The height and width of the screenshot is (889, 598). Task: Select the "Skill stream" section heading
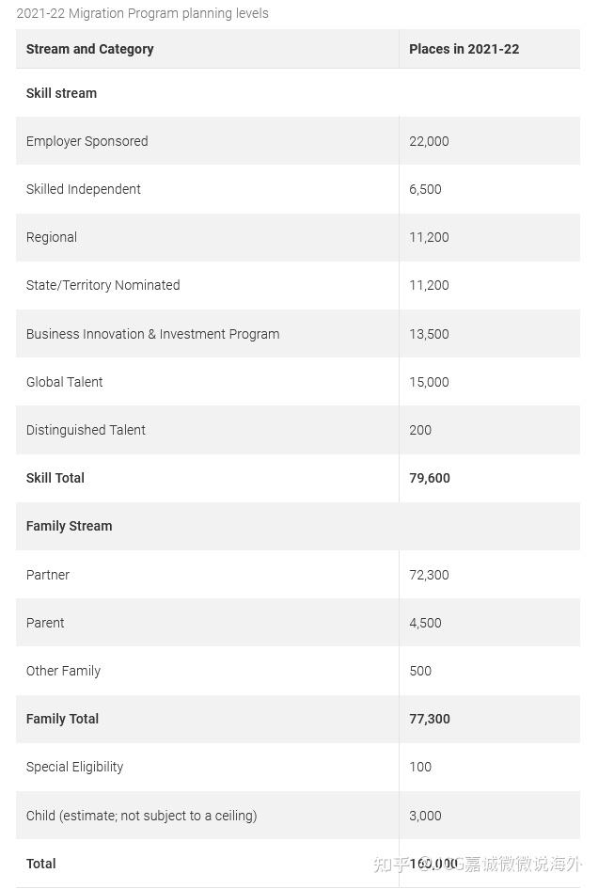click(x=61, y=93)
